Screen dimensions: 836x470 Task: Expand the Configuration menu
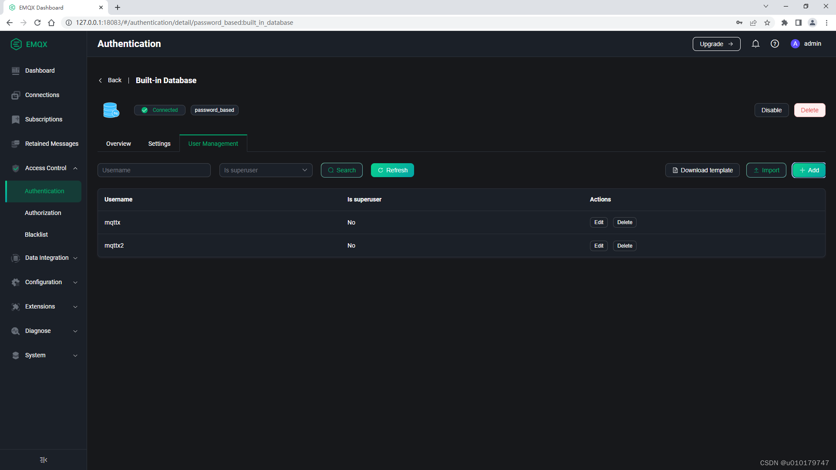(x=44, y=282)
